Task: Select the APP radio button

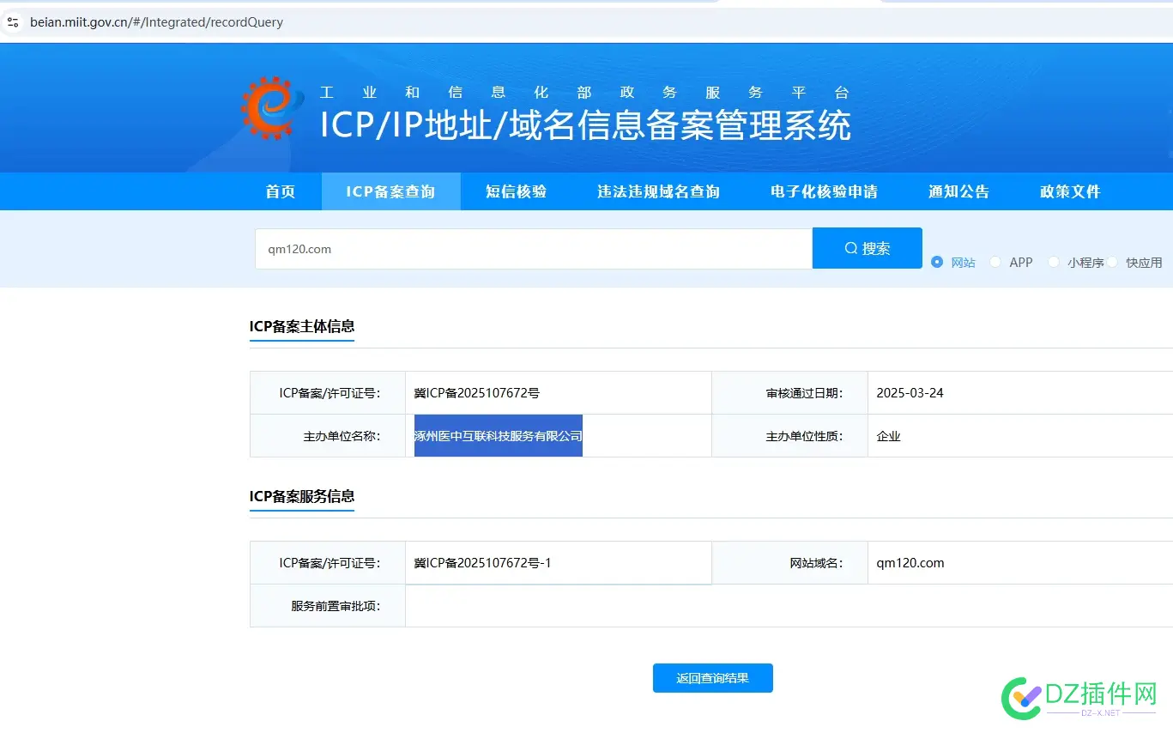Action: pyautogui.click(x=995, y=263)
